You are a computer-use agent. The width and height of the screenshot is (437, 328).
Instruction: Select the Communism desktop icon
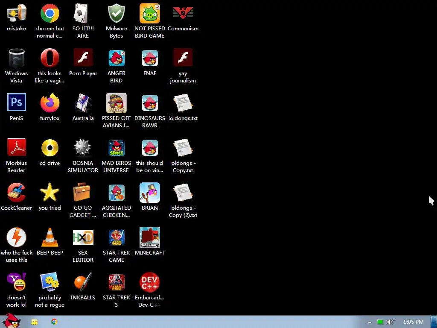click(x=183, y=13)
